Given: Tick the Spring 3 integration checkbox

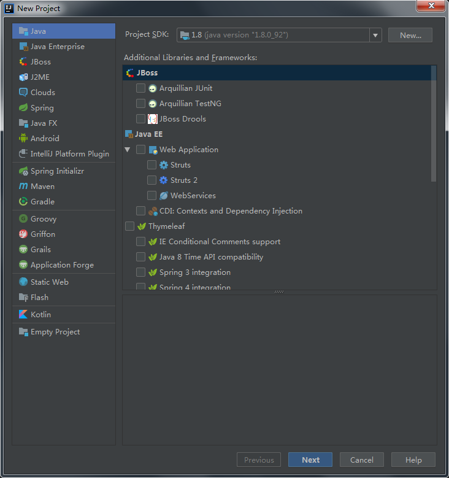Looking at the screenshot, I should [x=140, y=272].
